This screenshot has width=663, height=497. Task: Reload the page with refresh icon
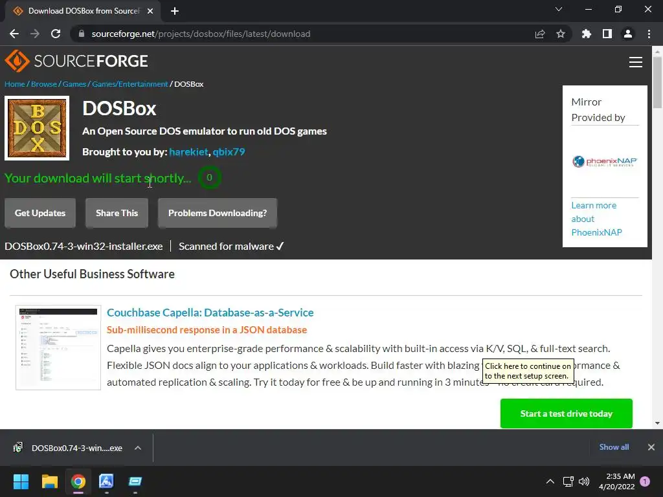[x=56, y=34]
